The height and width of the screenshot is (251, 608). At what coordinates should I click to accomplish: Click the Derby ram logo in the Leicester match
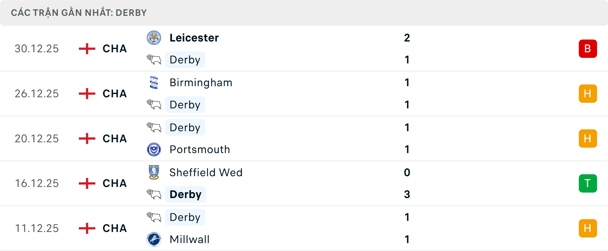coord(154,60)
